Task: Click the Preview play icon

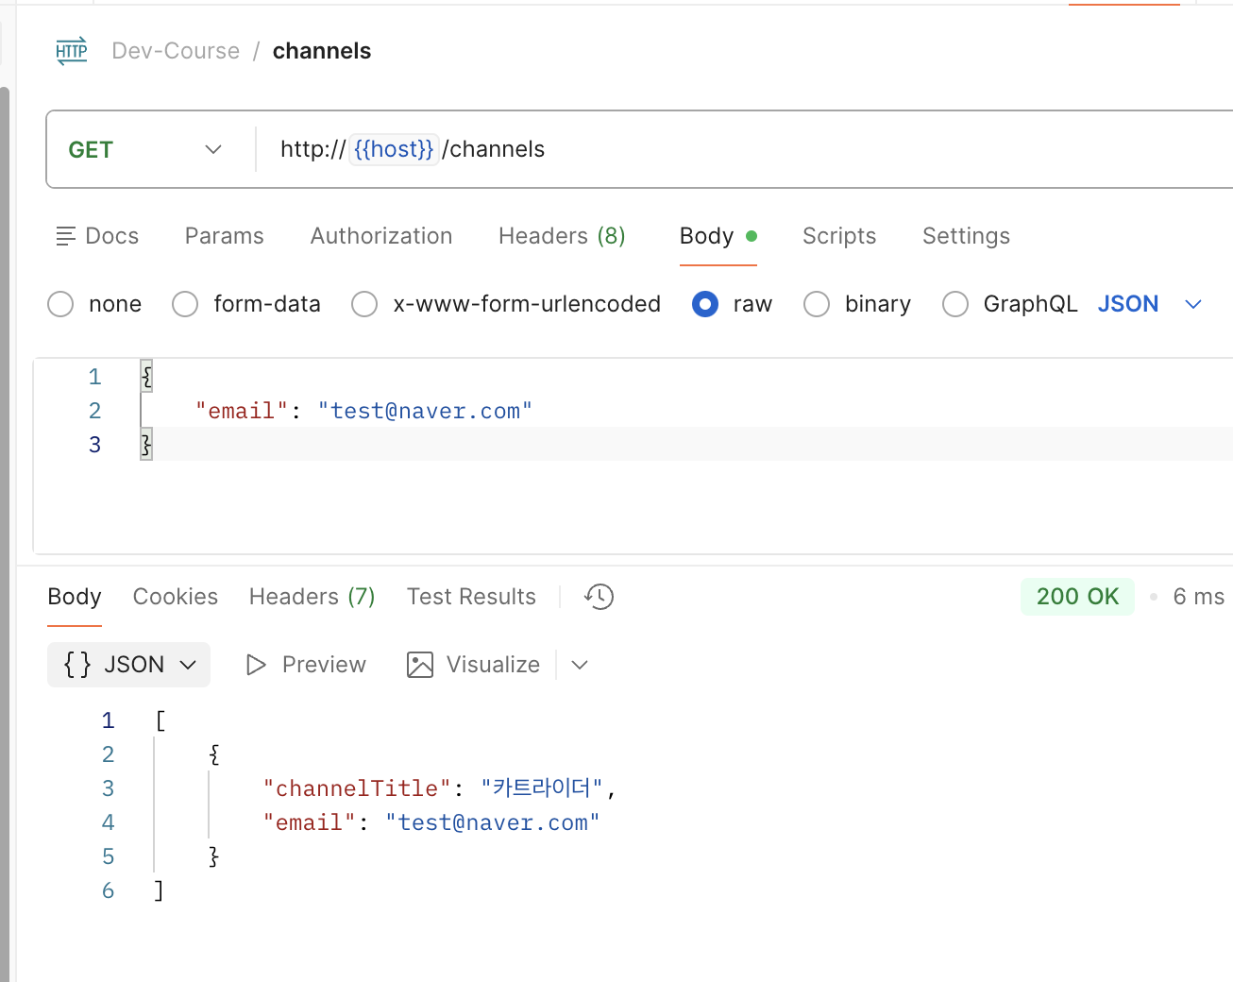Action: pos(256,665)
